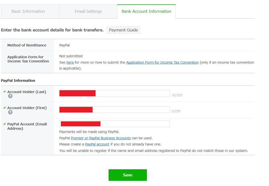This screenshot has height=186, width=269.
Task: Follow the "here" link about form submission
Action: click(70, 63)
